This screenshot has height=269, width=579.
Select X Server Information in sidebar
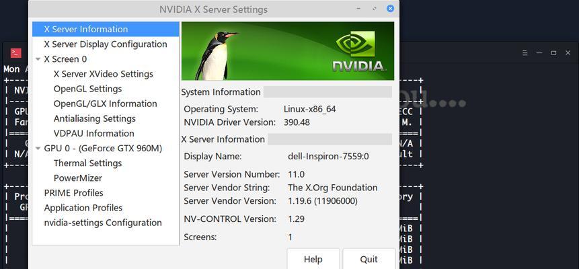(106, 29)
